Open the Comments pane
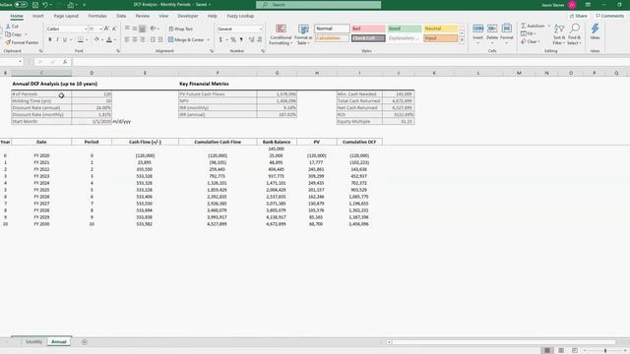 pos(610,16)
